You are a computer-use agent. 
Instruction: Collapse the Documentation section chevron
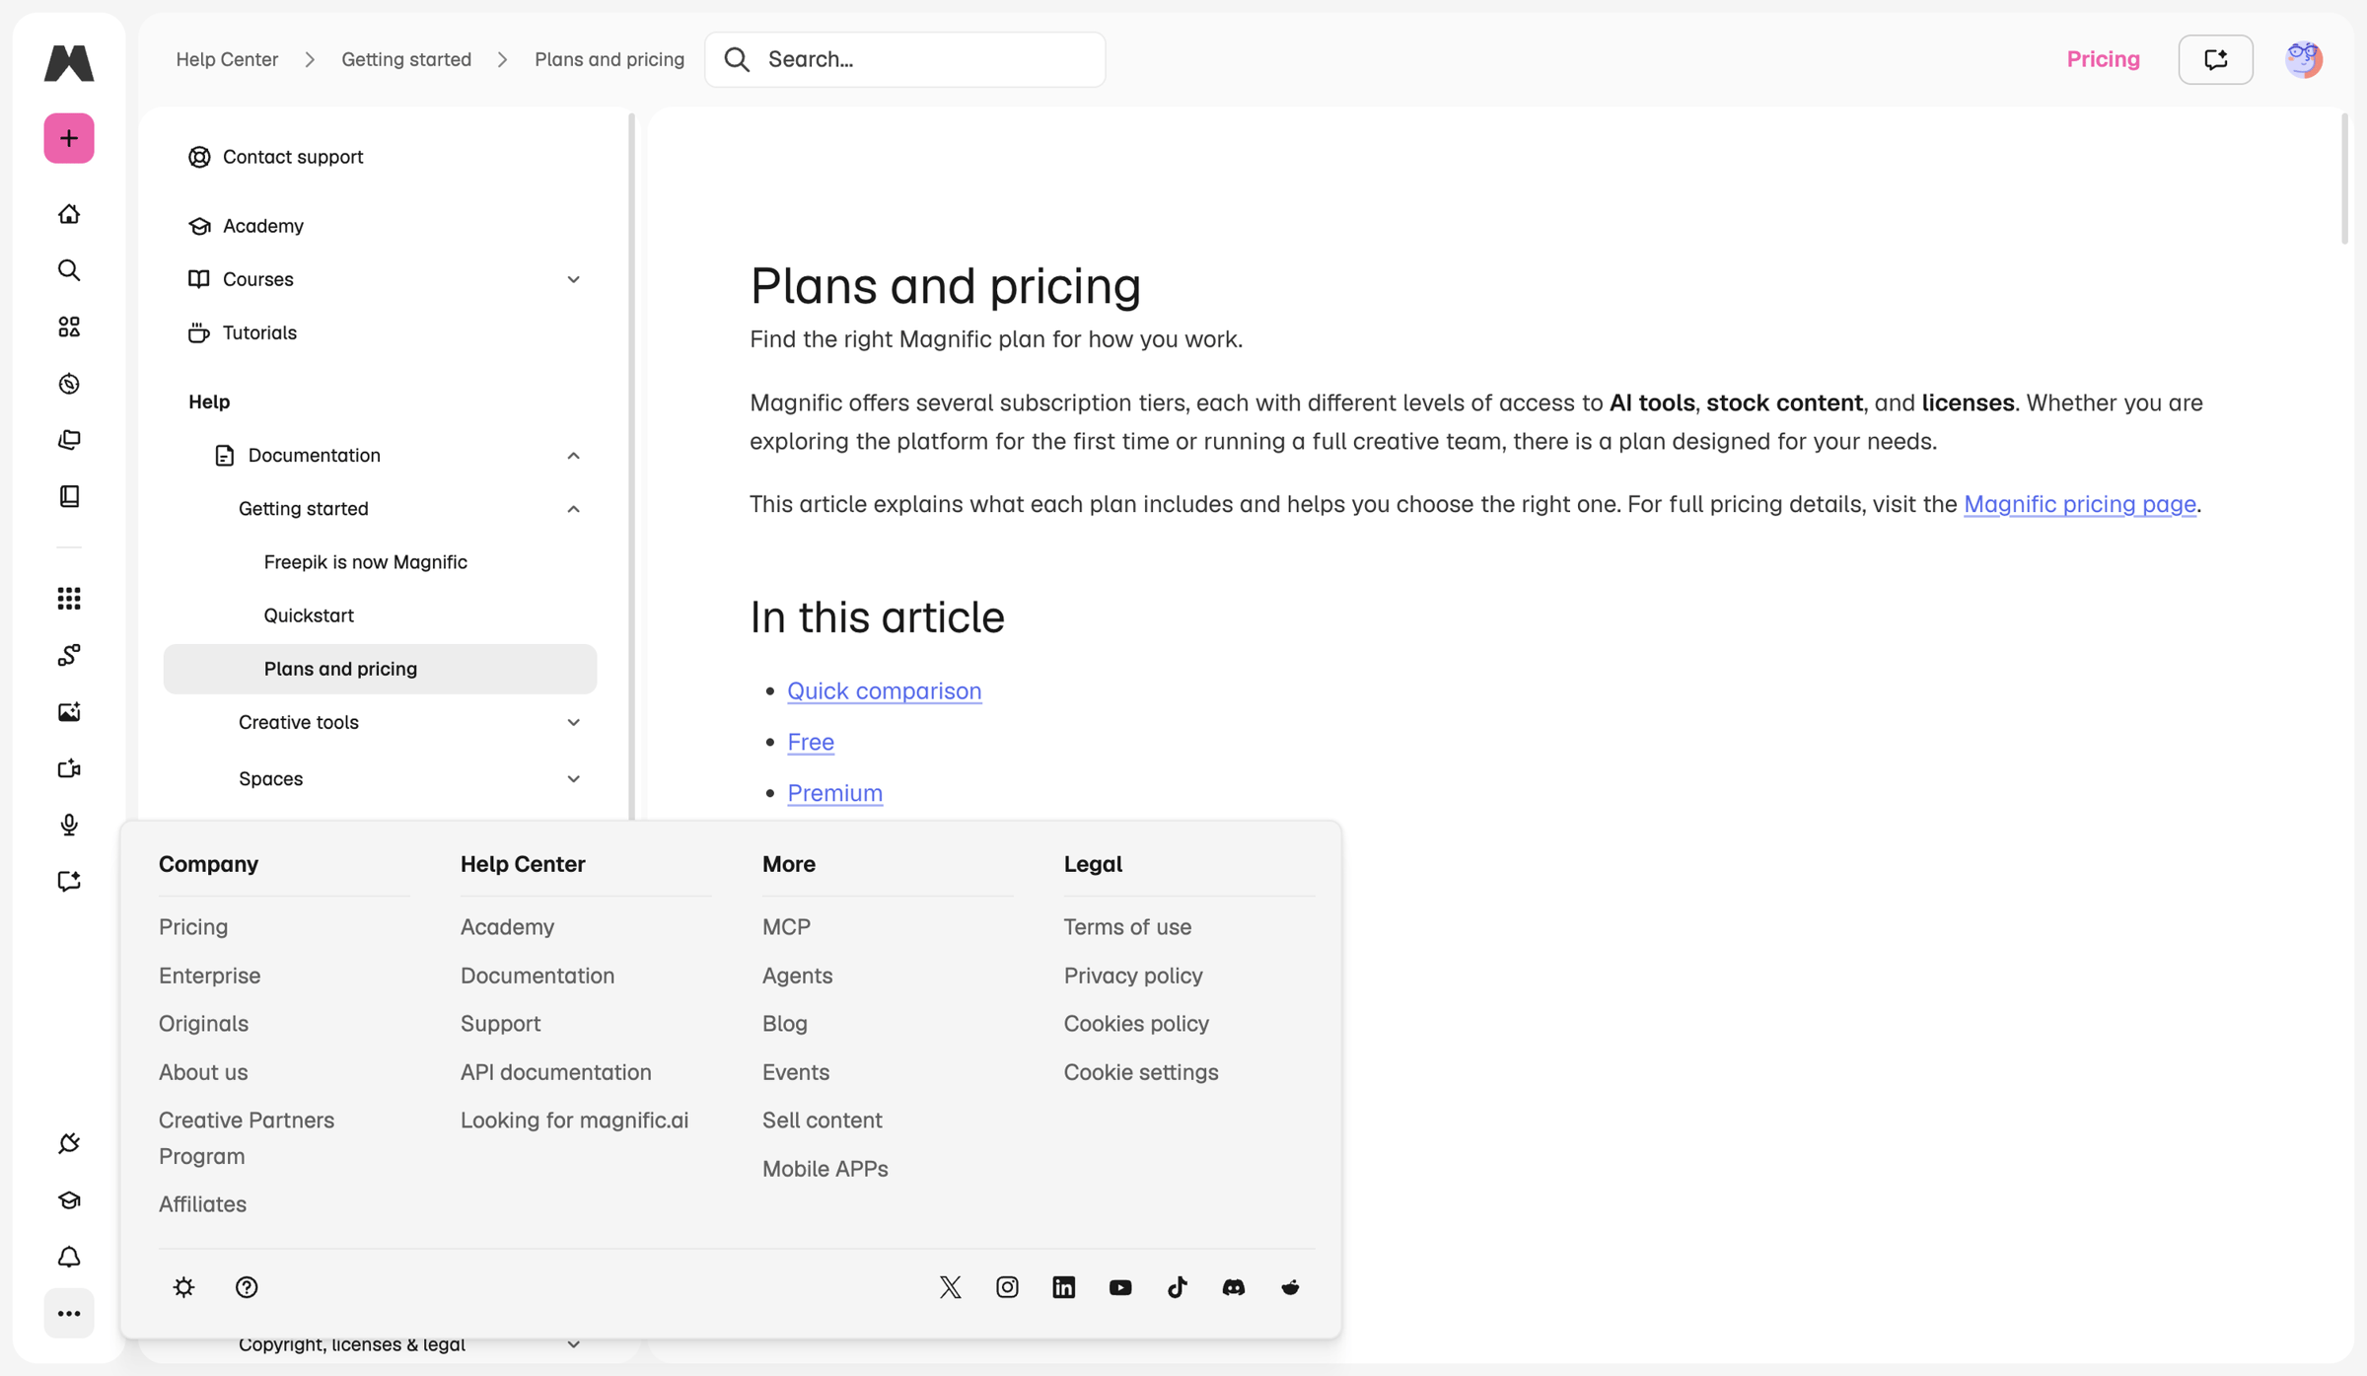[x=573, y=455]
